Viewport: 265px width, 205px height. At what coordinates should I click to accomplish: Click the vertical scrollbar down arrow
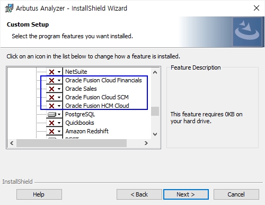point(155,134)
